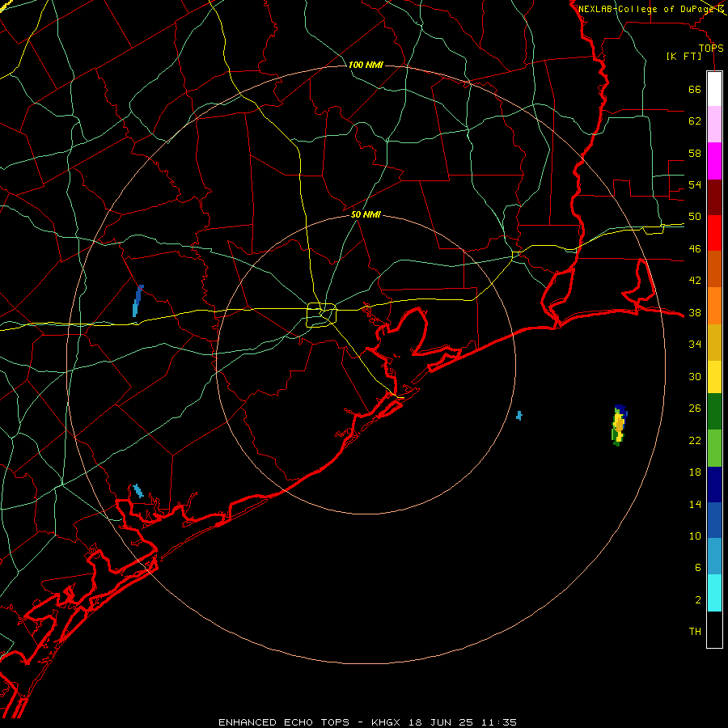Click the magenta legend color band
728x728 pixels.
(x=714, y=161)
